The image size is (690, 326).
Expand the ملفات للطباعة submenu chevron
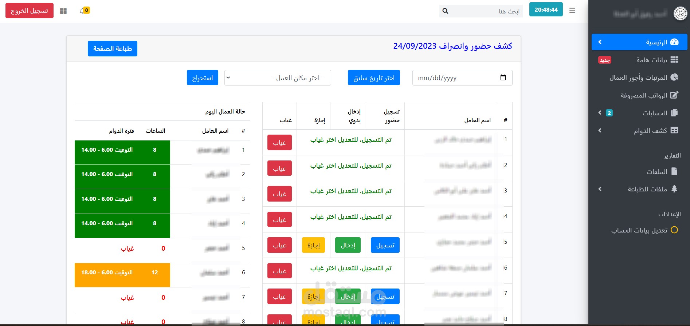click(600, 189)
